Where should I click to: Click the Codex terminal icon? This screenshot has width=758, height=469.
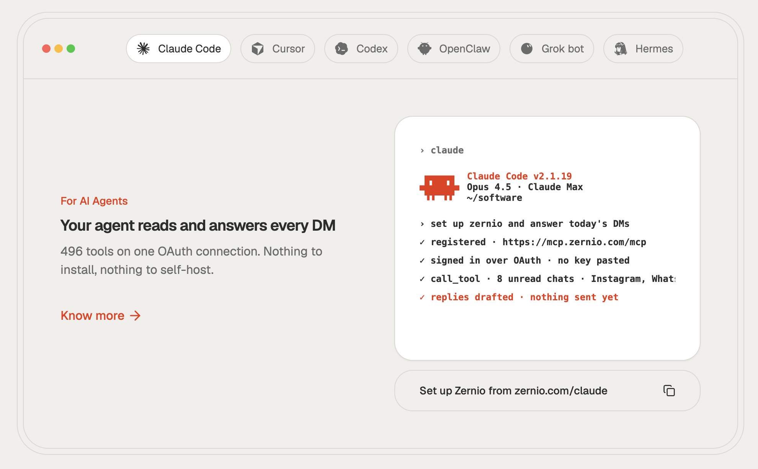(341, 49)
